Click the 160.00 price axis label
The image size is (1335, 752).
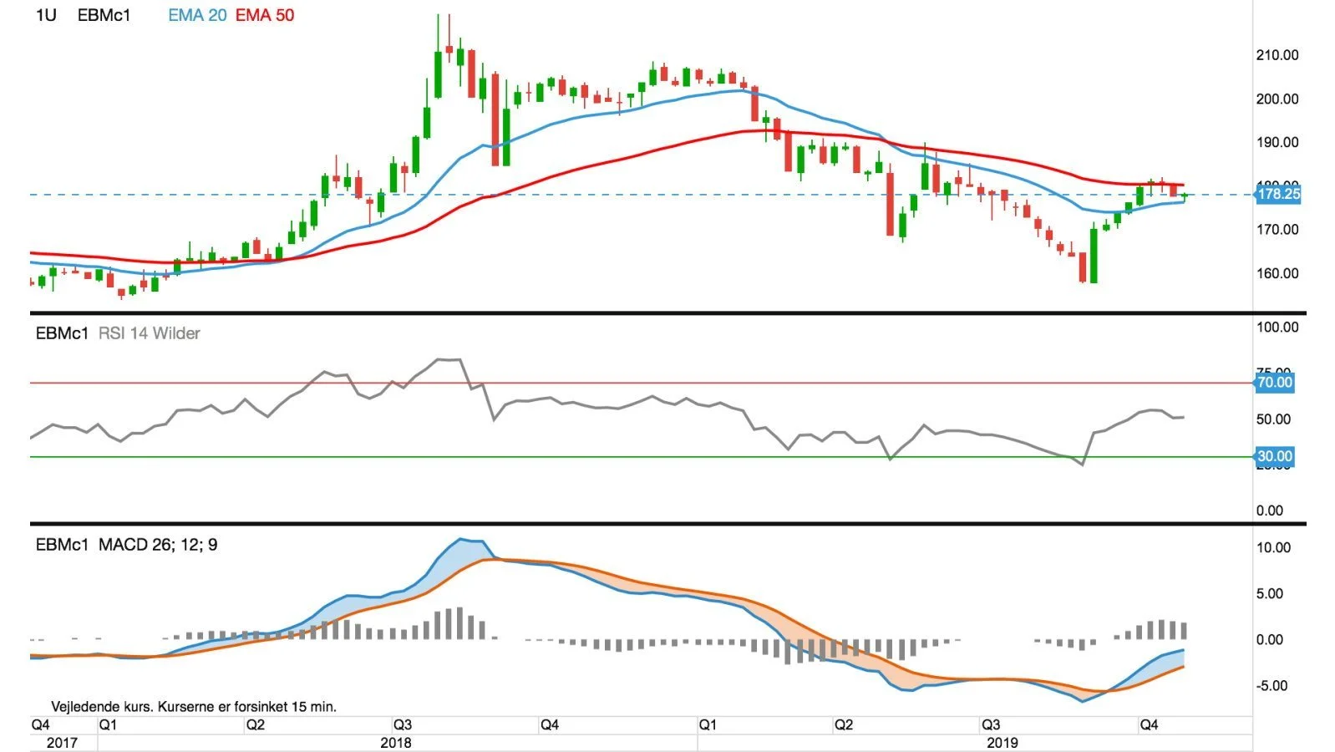click(1277, 273)
